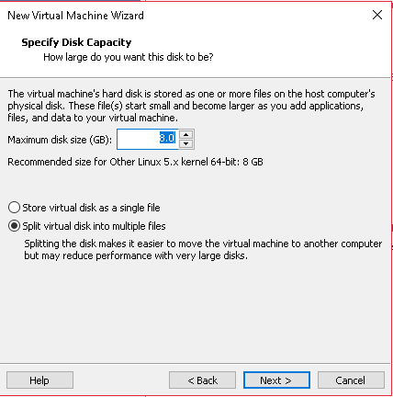Select Split virtual disk into multiple files
Screen dimensions: 393x397
tap(87, 226)
